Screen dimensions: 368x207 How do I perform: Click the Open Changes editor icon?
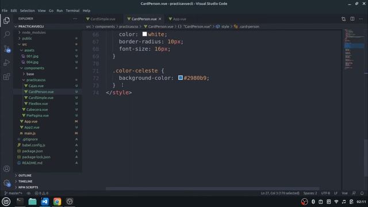coord(344,19)
